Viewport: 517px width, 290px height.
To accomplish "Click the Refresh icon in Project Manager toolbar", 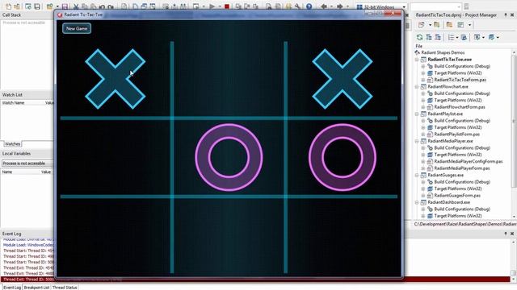I will (419, 37).
